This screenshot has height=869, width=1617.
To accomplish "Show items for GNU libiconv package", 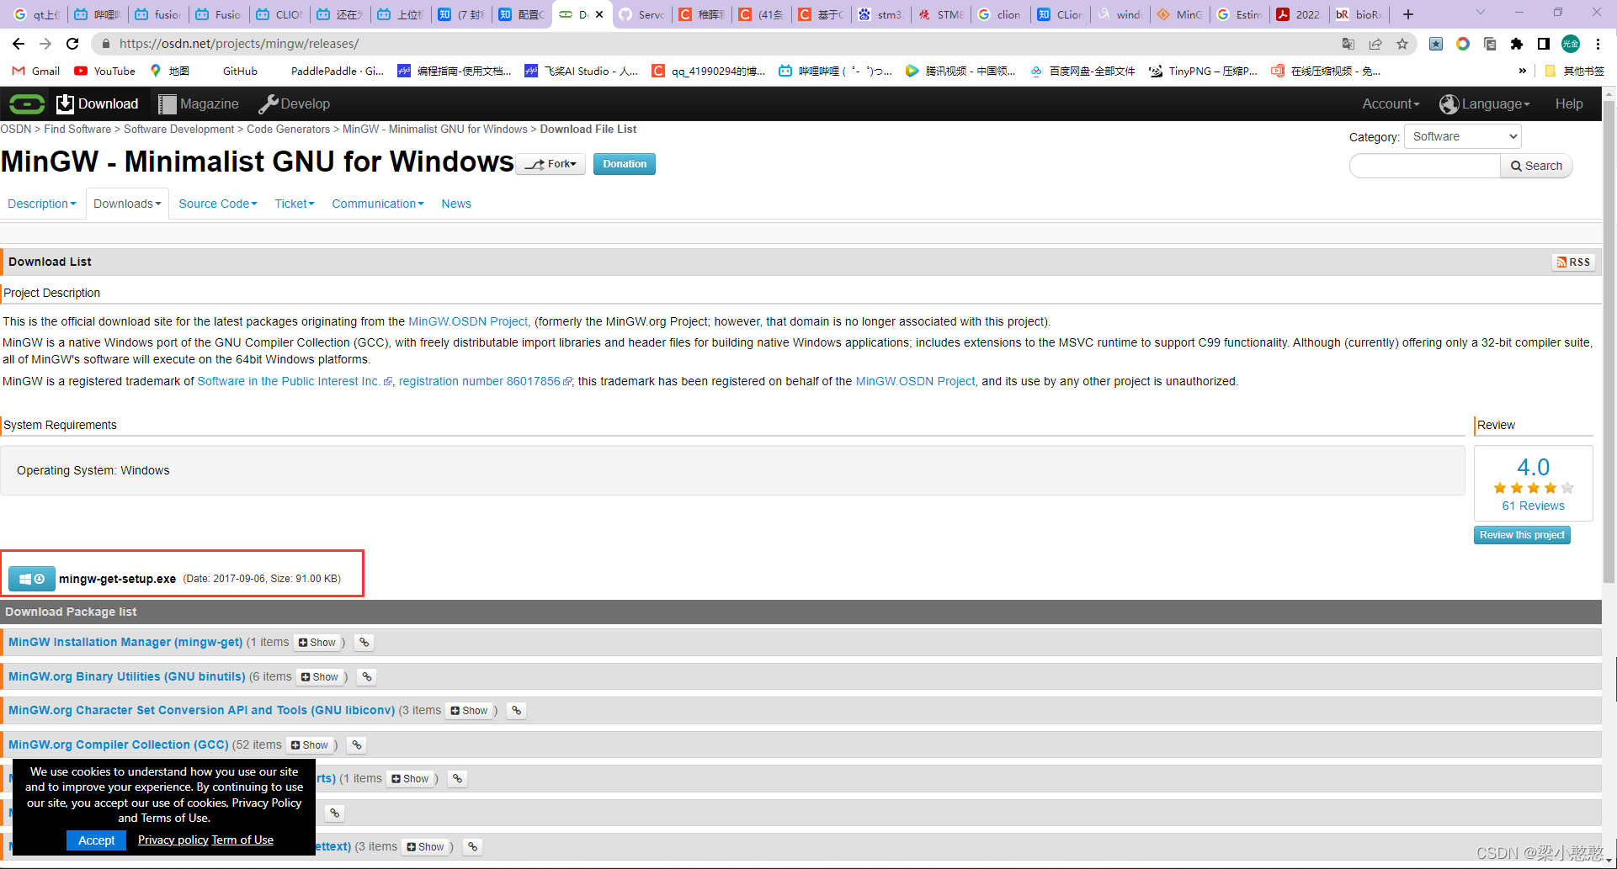I will [x=470, y=711].
